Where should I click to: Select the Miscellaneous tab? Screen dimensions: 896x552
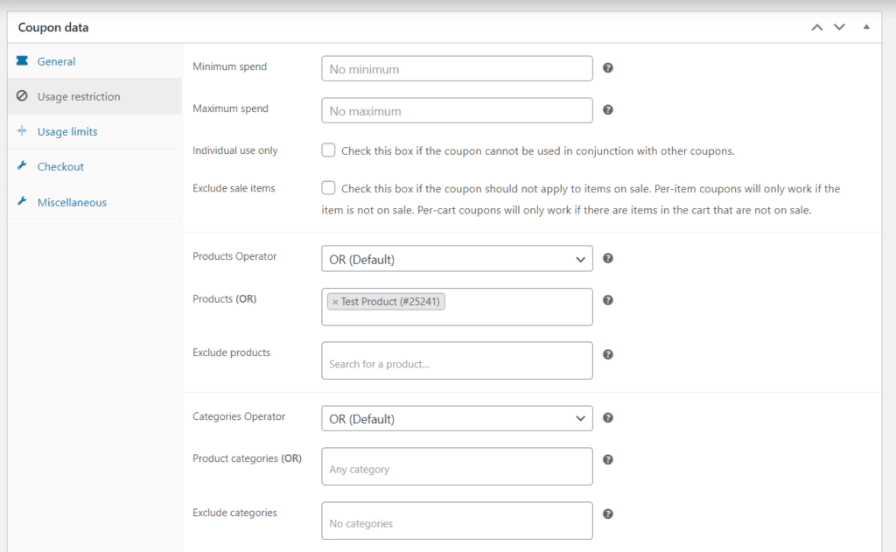click(72, 202)
